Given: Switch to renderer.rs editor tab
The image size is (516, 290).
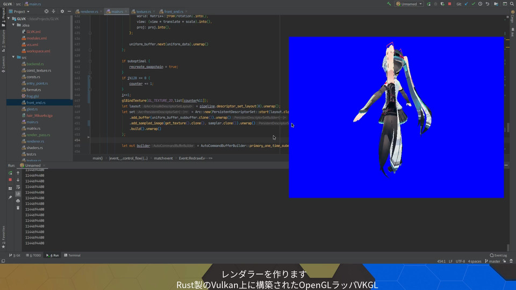Looking at the screenshot, I should pyautogui.click(x=89, y=11).
